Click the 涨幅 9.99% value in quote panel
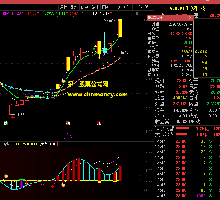This screenshot has width=220, height=200. (182, 92)
